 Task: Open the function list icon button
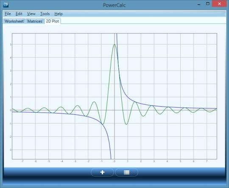click(x=127, y=172)
